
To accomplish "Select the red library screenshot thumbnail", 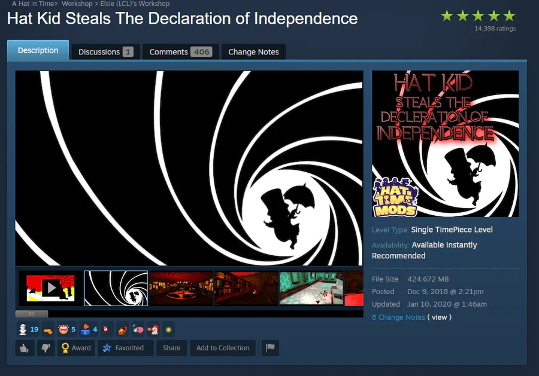I will 246,288.
